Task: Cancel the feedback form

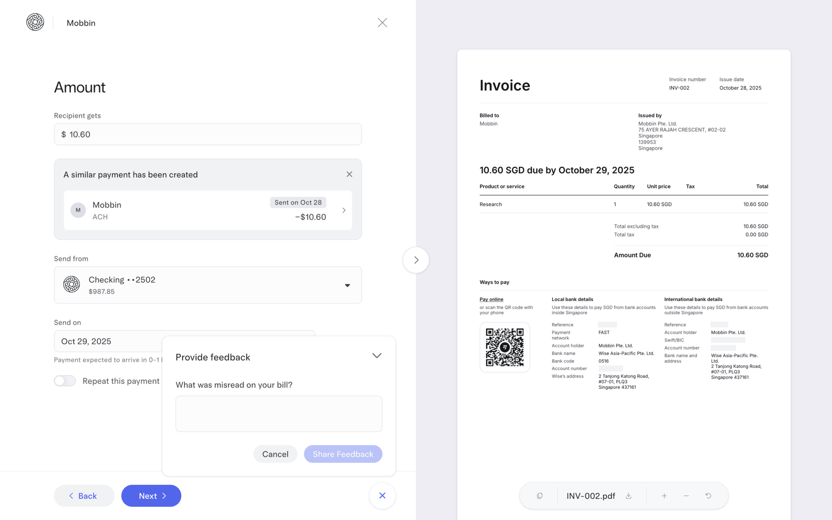Action: 275,454
